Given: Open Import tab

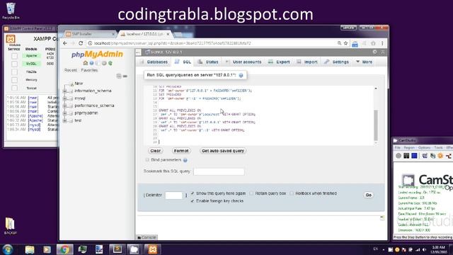Looking at the screenshot, I should 307,62.
